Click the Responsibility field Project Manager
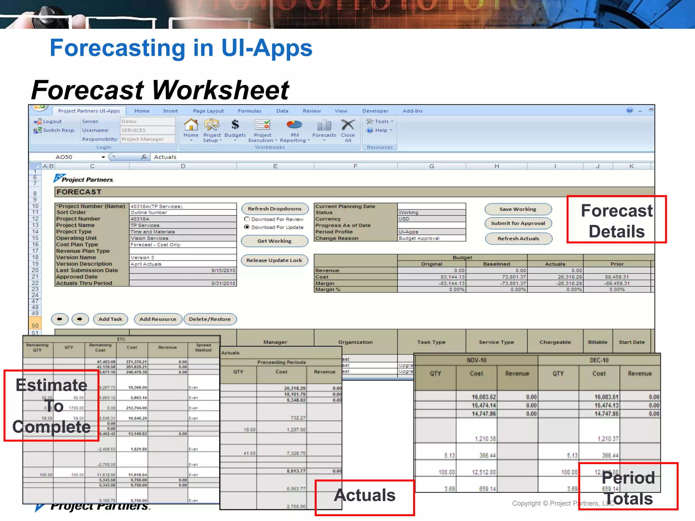 (148, 139)
